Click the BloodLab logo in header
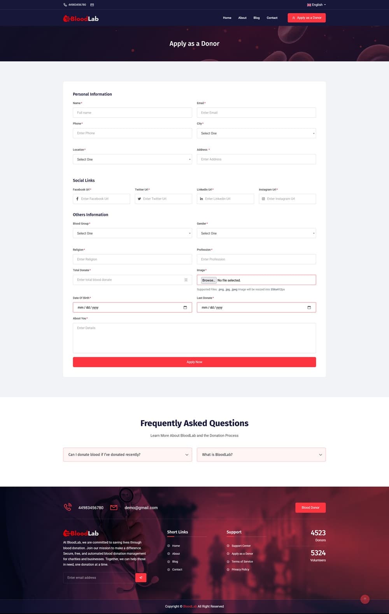The image size is (389, 614). 81,18
